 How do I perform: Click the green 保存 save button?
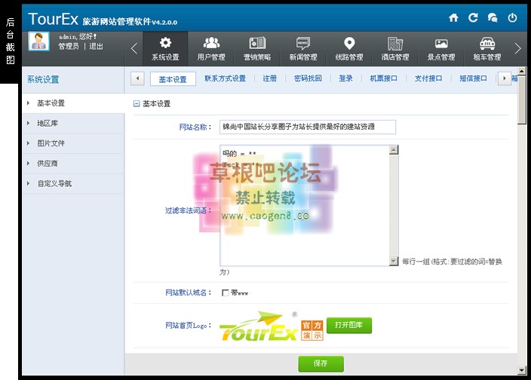click(x=321, y=363)
